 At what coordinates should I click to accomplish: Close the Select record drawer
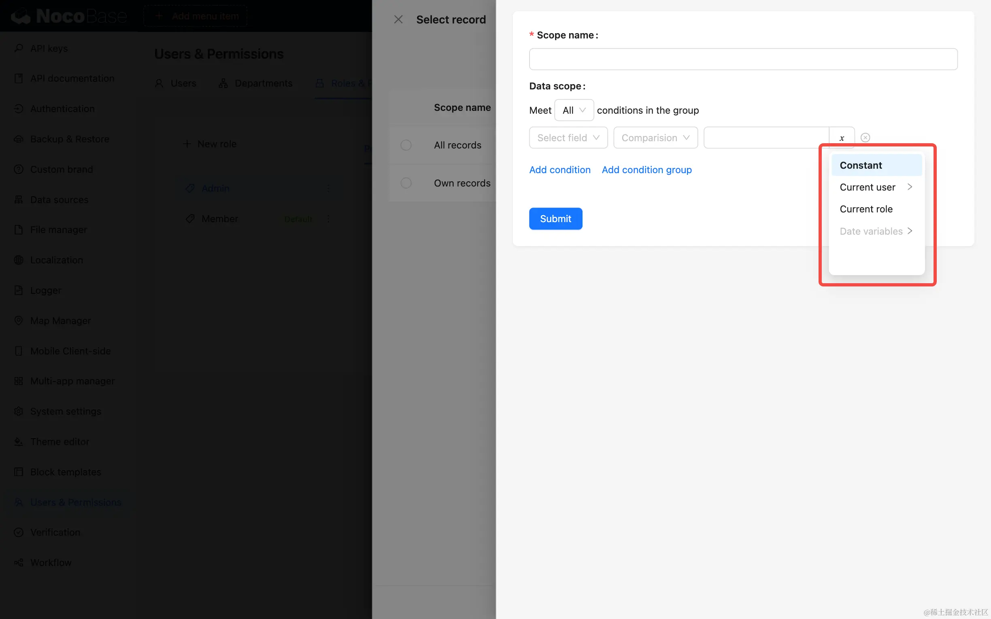pyautogui.click(x=398, y=19)
